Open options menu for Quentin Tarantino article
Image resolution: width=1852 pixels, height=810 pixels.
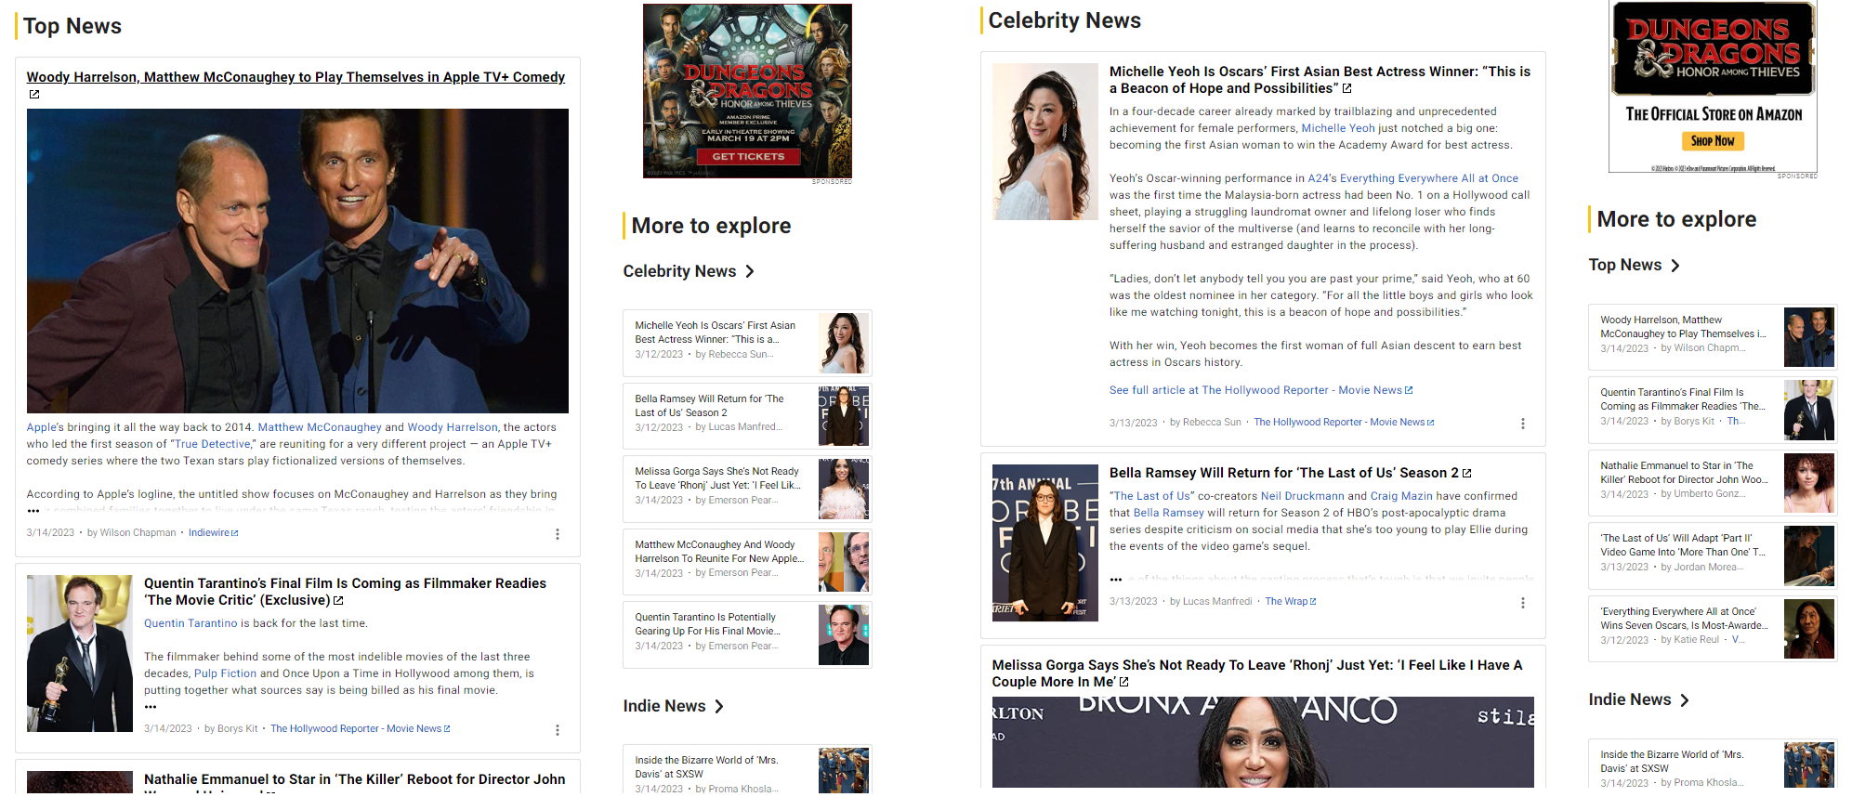coord(558,730)
